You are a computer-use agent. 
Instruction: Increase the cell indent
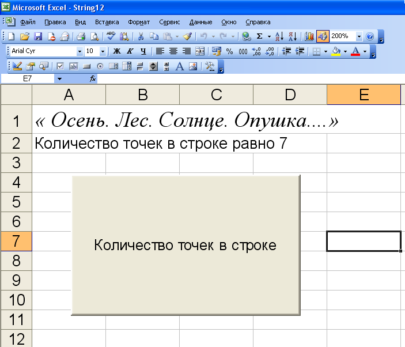tap(300, 51)
